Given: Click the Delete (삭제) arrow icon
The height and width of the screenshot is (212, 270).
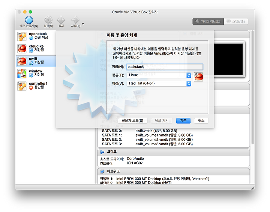Looking at the screenshot, I should [x=61, y=20].
